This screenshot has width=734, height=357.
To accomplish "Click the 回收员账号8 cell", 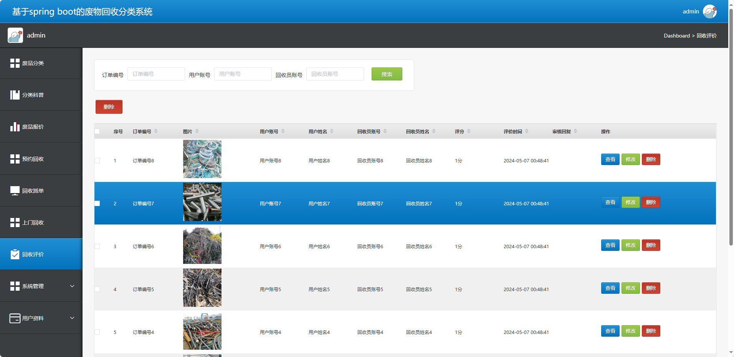I will pyautogui.click(x=370, y=160).
